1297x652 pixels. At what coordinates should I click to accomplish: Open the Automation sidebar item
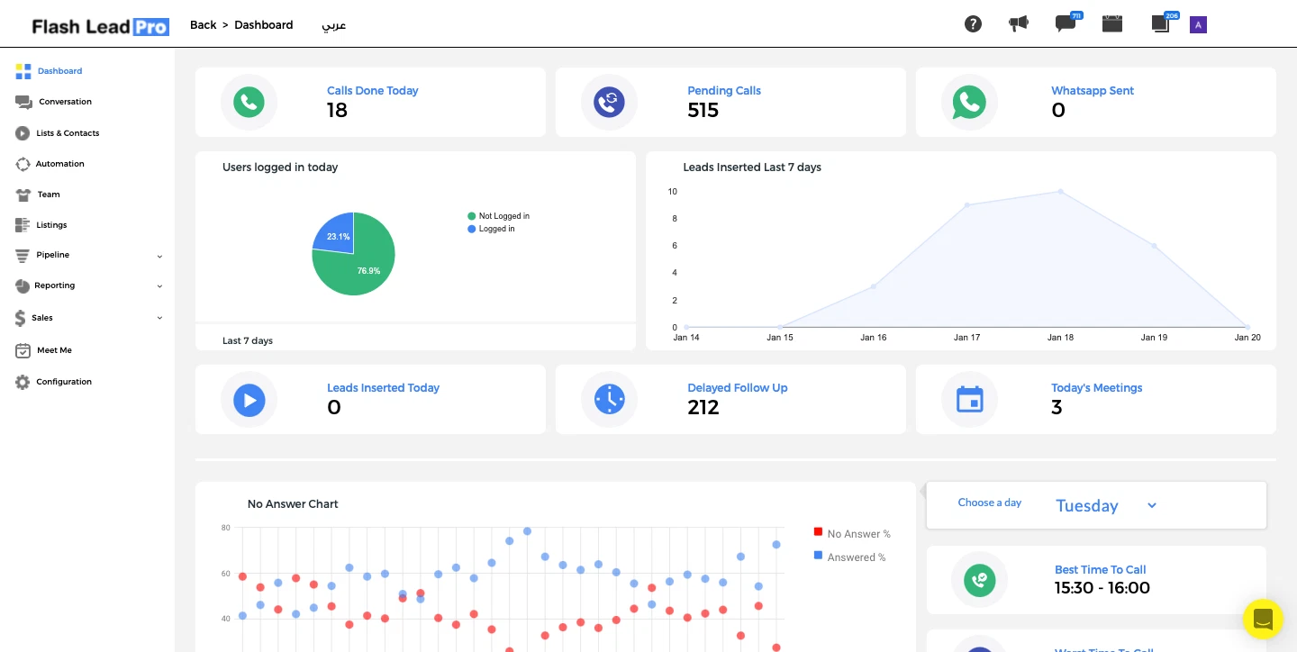point(59,164)
